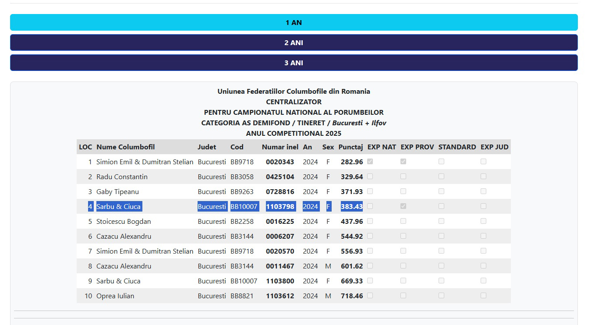The width and height of the screenshot is (616, 325).
Task: Uncheck EXP PROV for ring 1103798
Action: tap(403, 206)
